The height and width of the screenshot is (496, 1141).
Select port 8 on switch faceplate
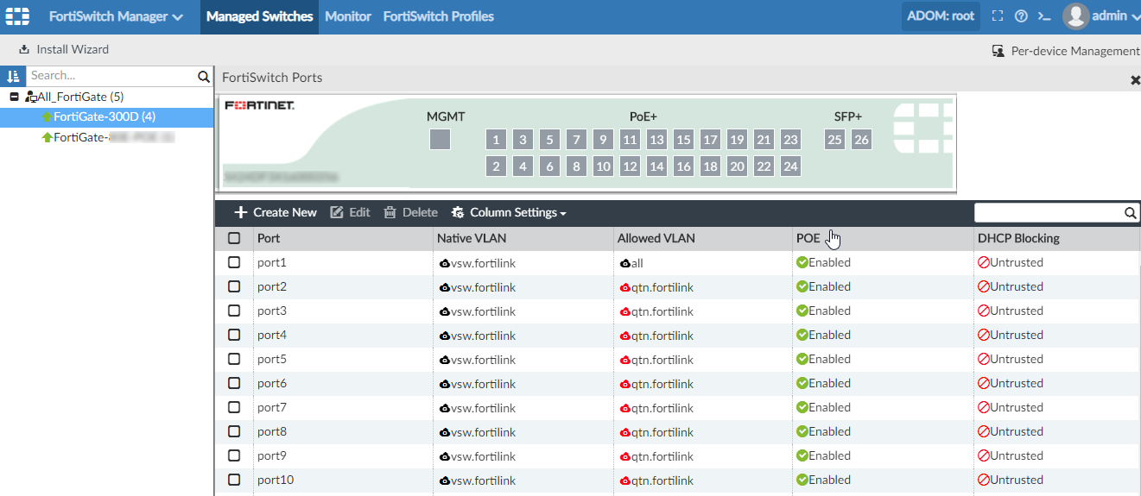[576, 166]
